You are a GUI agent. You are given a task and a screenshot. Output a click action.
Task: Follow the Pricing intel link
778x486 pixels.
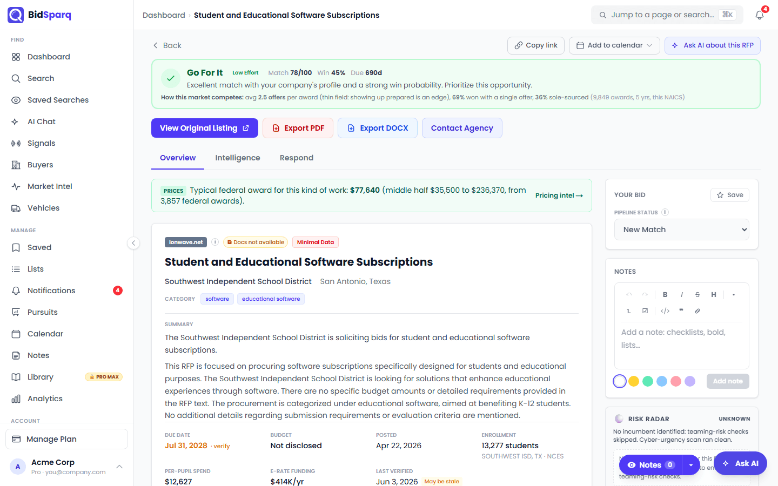[559, 195]
